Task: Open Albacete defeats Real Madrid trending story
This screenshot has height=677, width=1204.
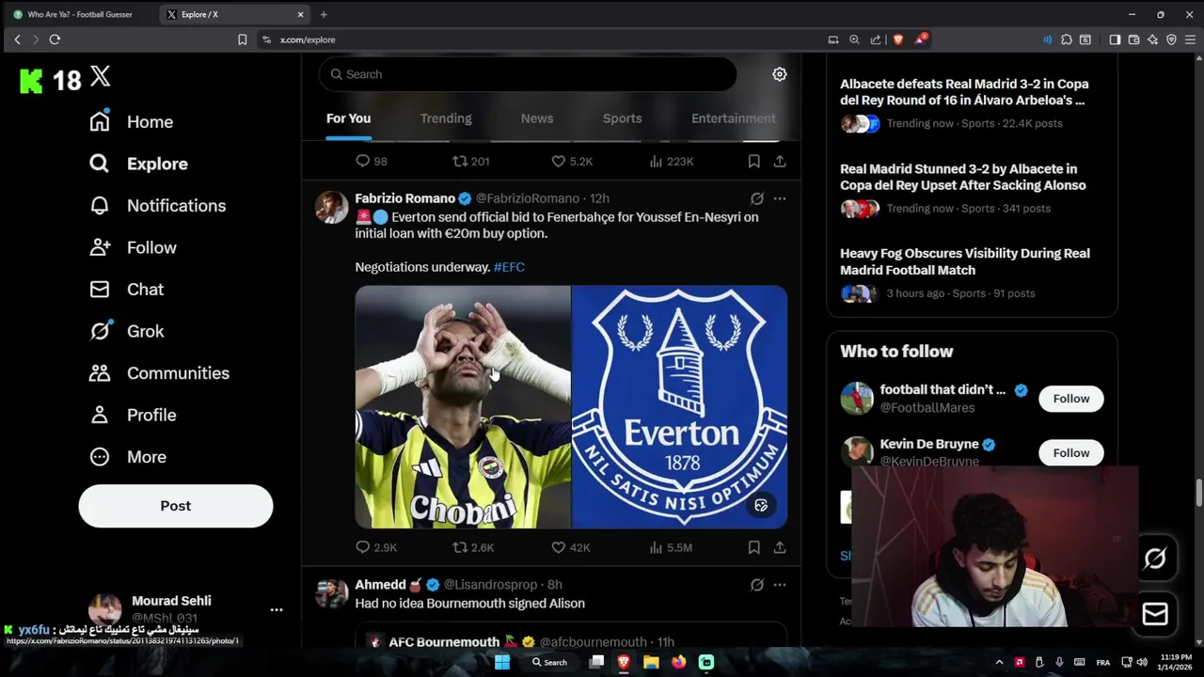Action: pyautogui.click(x=964, y=92)
